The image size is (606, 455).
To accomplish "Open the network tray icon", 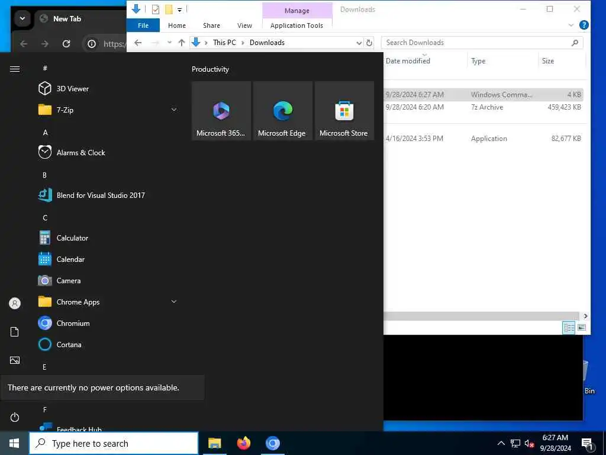I will [515, 443].
